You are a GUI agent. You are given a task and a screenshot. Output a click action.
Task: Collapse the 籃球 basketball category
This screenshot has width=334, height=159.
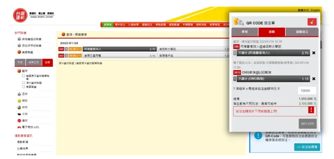(x=22, y=71)
